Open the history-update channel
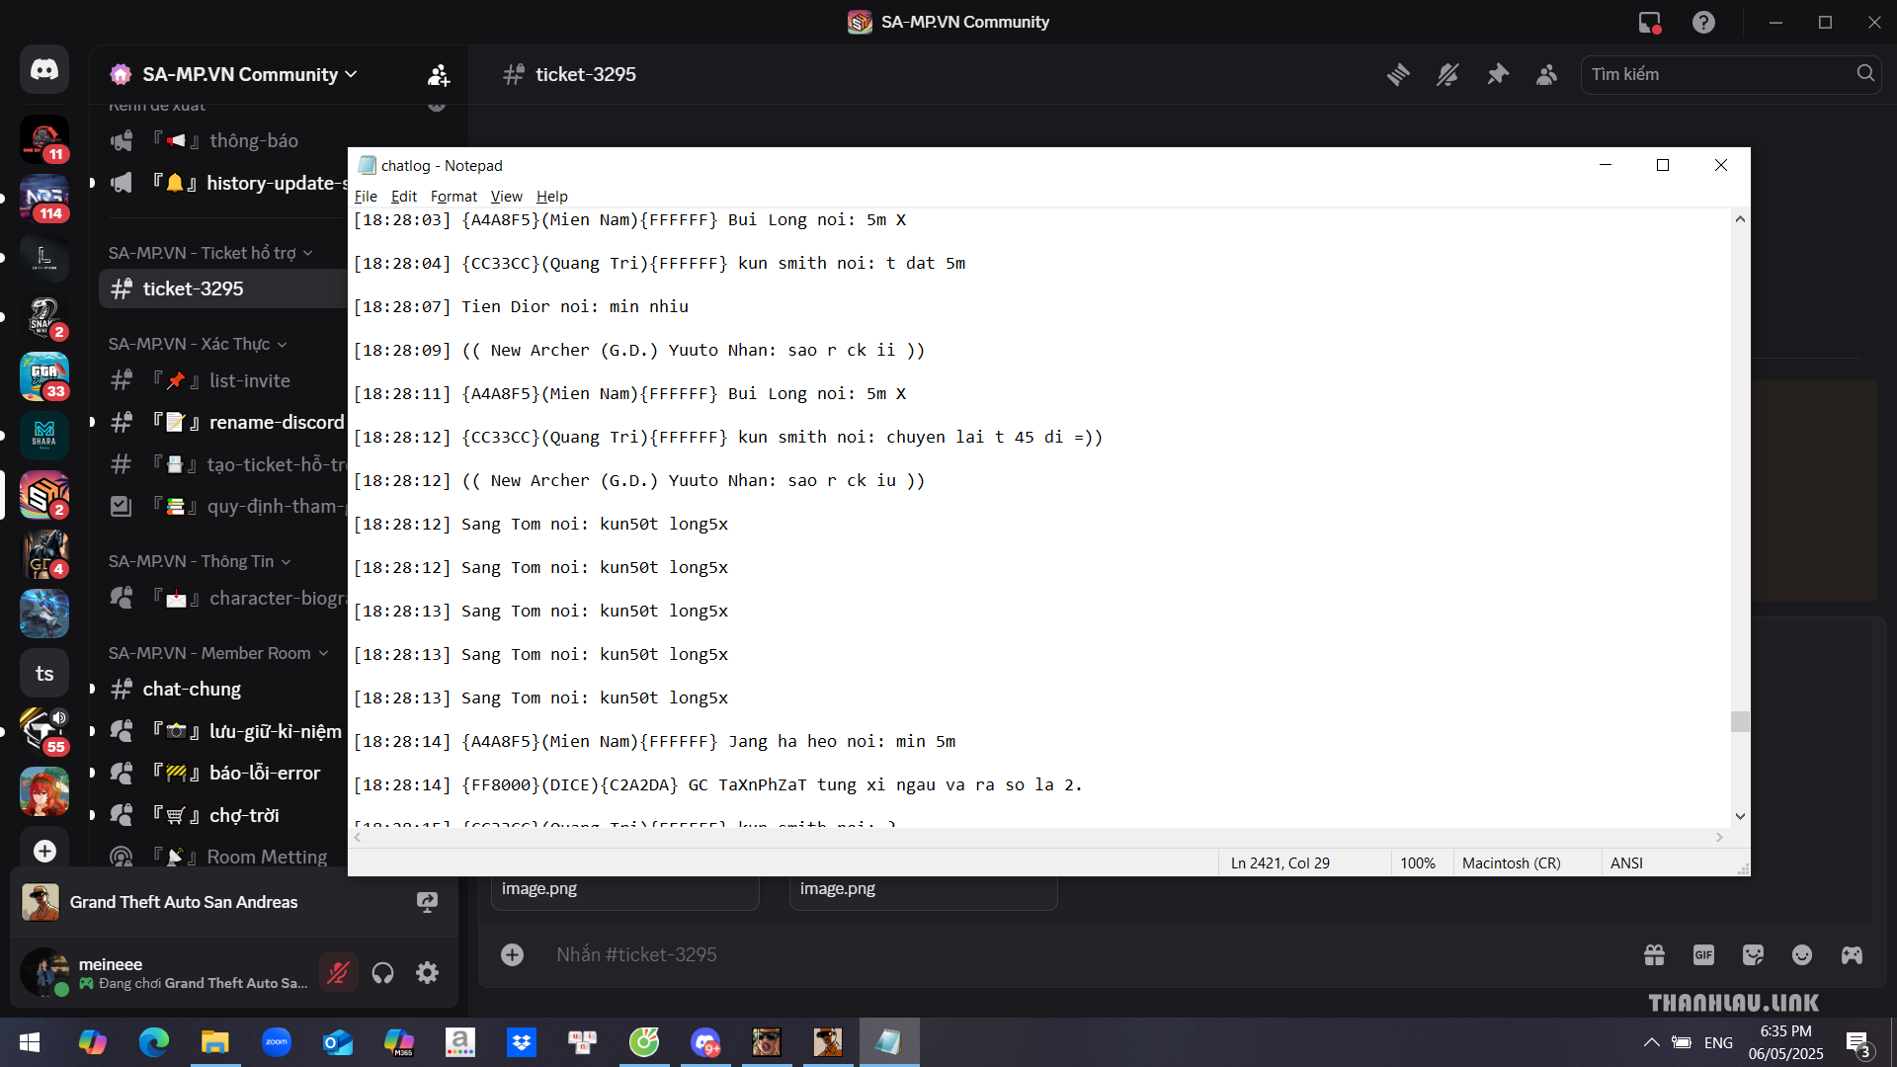The width and height of the screenshot is (1897, 1067). pos(223,183)
